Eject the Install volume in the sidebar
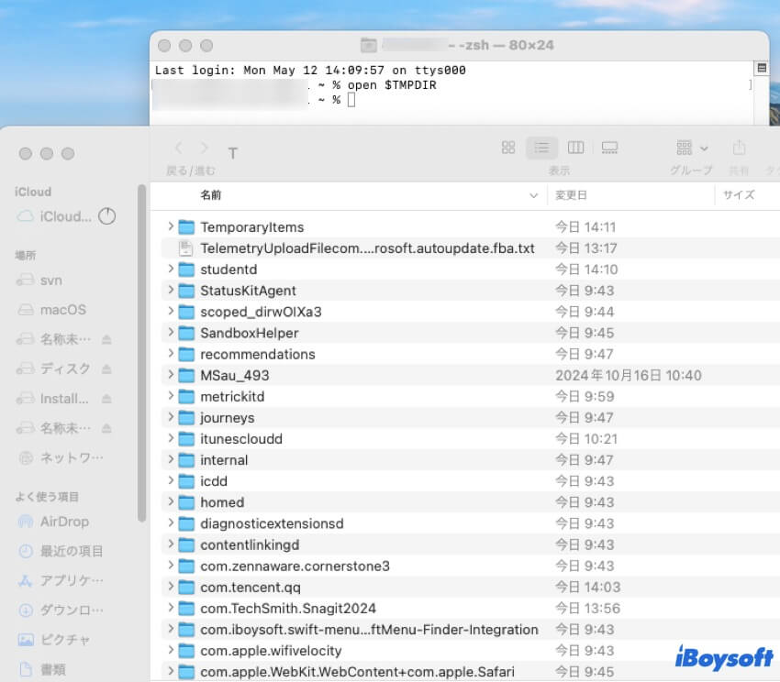 point(106,399)
